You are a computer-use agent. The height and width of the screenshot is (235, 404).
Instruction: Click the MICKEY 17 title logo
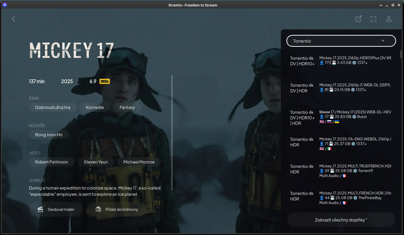72,50
